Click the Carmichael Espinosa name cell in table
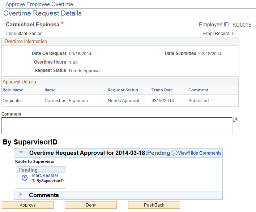The height and width of the screenshot is (212, 256). click(x=66, y=101)
